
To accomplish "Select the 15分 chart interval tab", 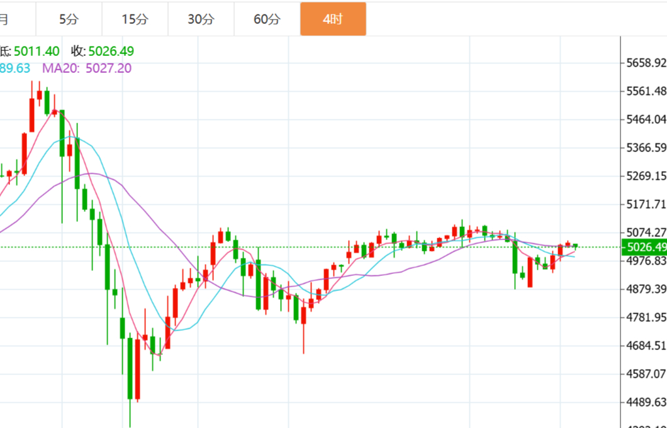I will [x=135, y=19].
